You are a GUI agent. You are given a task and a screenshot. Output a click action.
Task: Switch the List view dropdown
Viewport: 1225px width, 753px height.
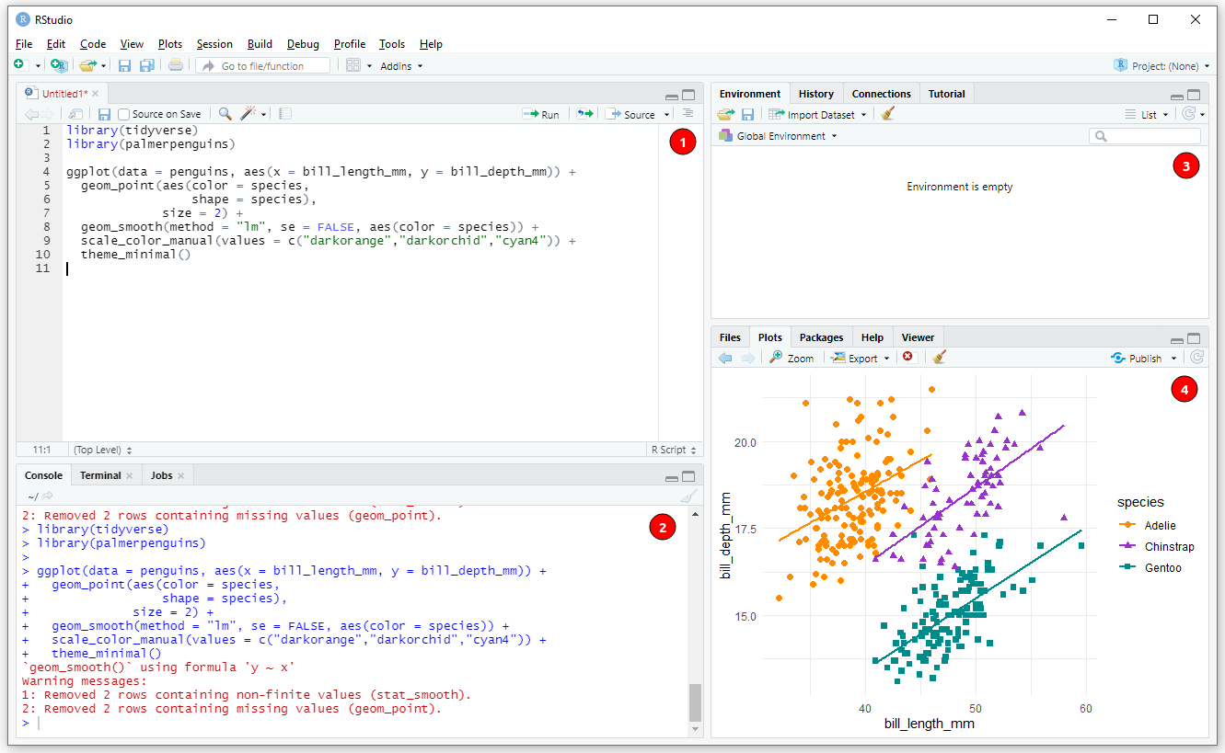point(1147,114)
